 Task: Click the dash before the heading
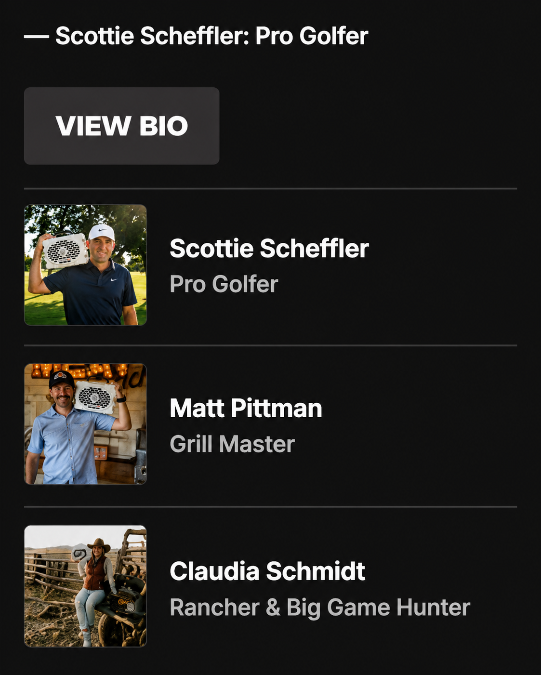(37, 37)
